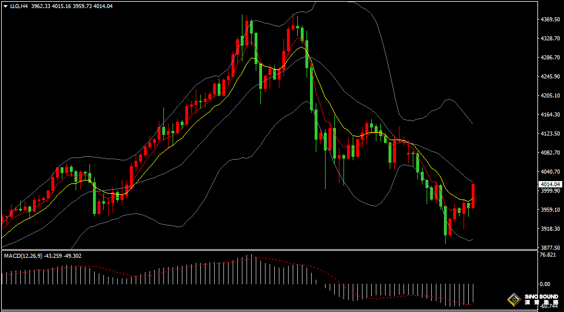Click the 4164.30 price axis label

[x=550, y=115]
